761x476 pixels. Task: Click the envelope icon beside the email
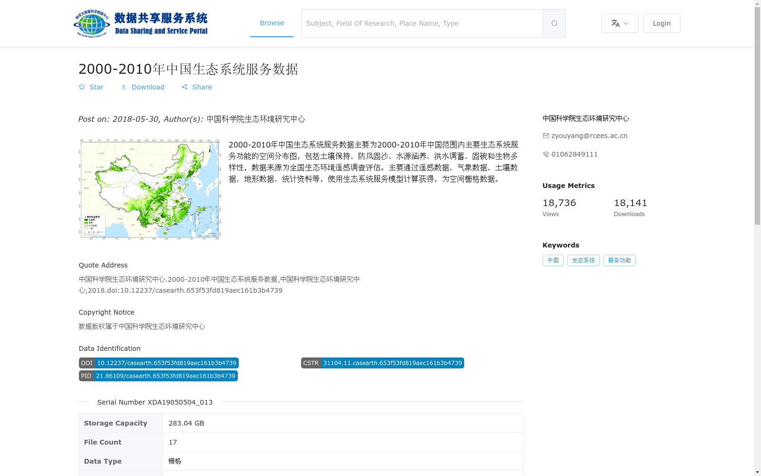point(546,136)
